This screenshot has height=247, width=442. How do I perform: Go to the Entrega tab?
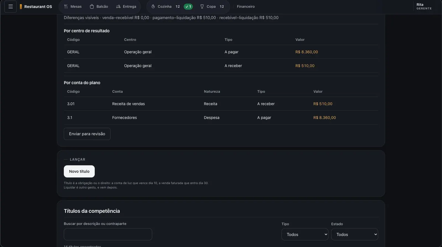coord(126,7)
